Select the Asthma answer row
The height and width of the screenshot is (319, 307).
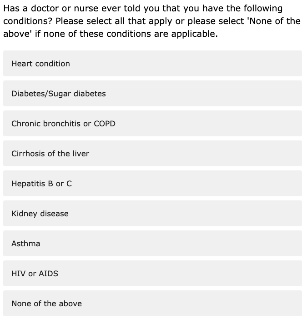(152, 243)
